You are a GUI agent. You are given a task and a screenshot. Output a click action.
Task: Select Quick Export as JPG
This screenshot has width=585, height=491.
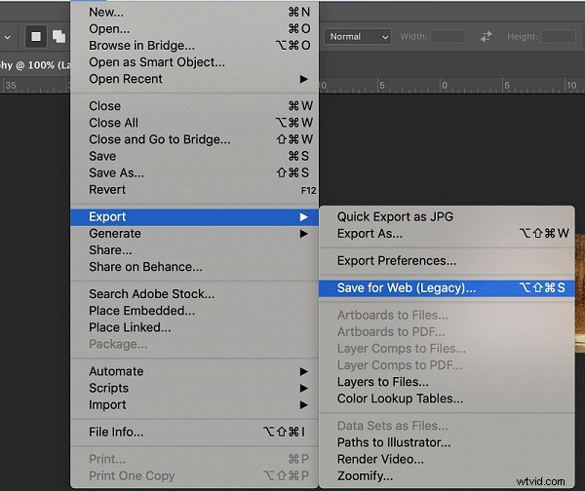[395, 216]
